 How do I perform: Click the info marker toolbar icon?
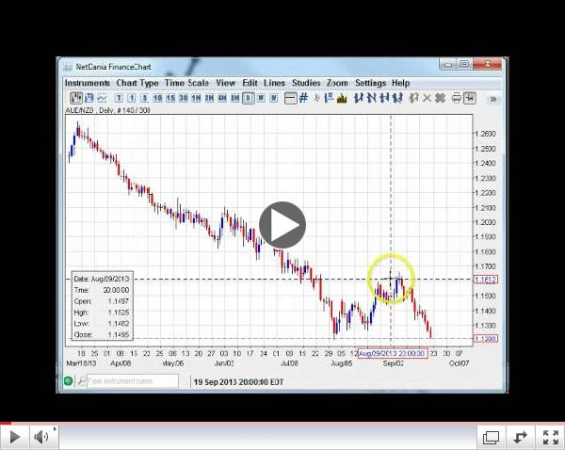click(316, 98)
